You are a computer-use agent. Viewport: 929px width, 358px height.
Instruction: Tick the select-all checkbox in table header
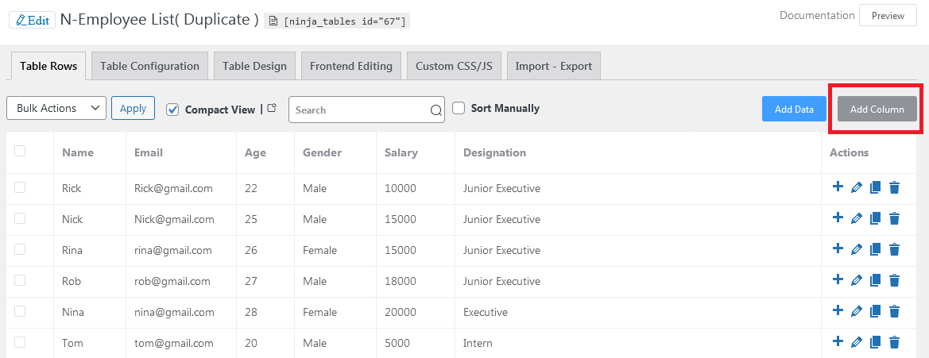pyautogui.click(x=20, y=152)
